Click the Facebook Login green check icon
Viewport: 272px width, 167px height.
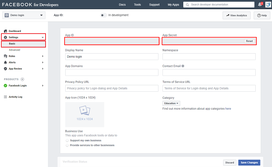coord(5,86)
